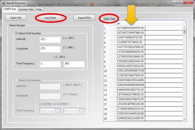Select cell 5.95358324062545E-05 in row 8

point(130,61)
